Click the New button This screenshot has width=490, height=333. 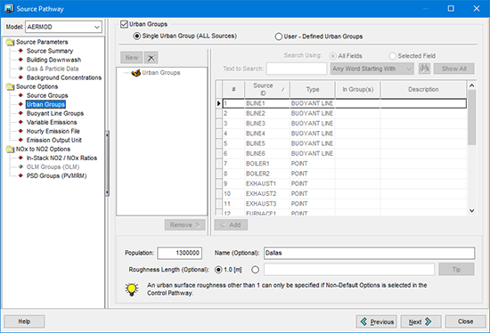click(x=132, y=58)
